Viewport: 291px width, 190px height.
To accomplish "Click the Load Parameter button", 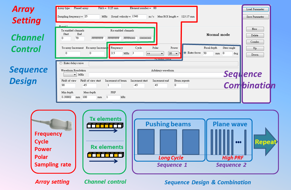I will point(255,9).
